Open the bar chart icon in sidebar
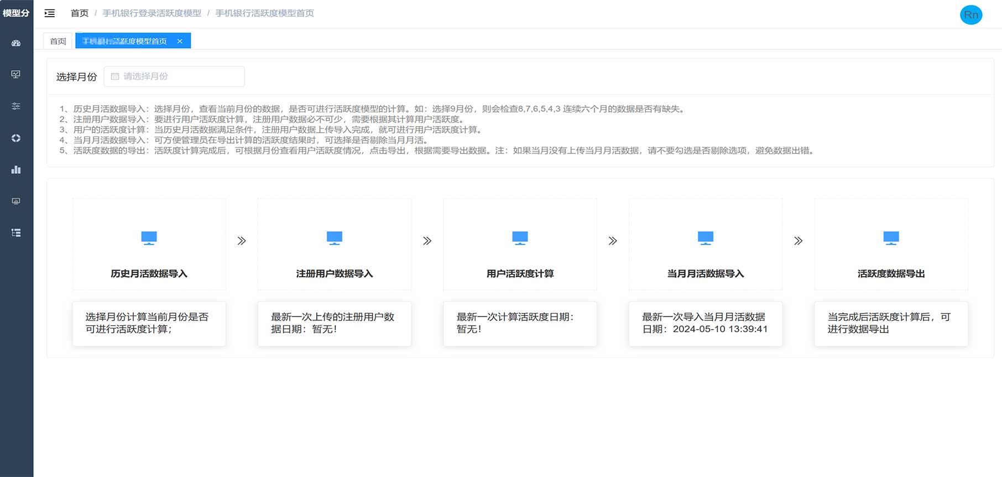This screenshot has height=477, width=1002. (x=16, y=170)
